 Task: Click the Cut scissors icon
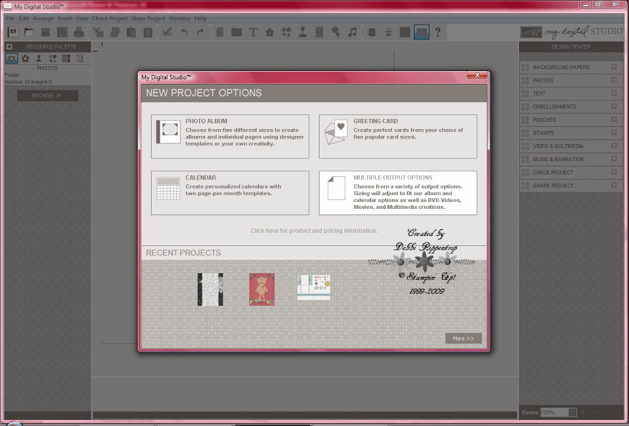tap(98, 32)
